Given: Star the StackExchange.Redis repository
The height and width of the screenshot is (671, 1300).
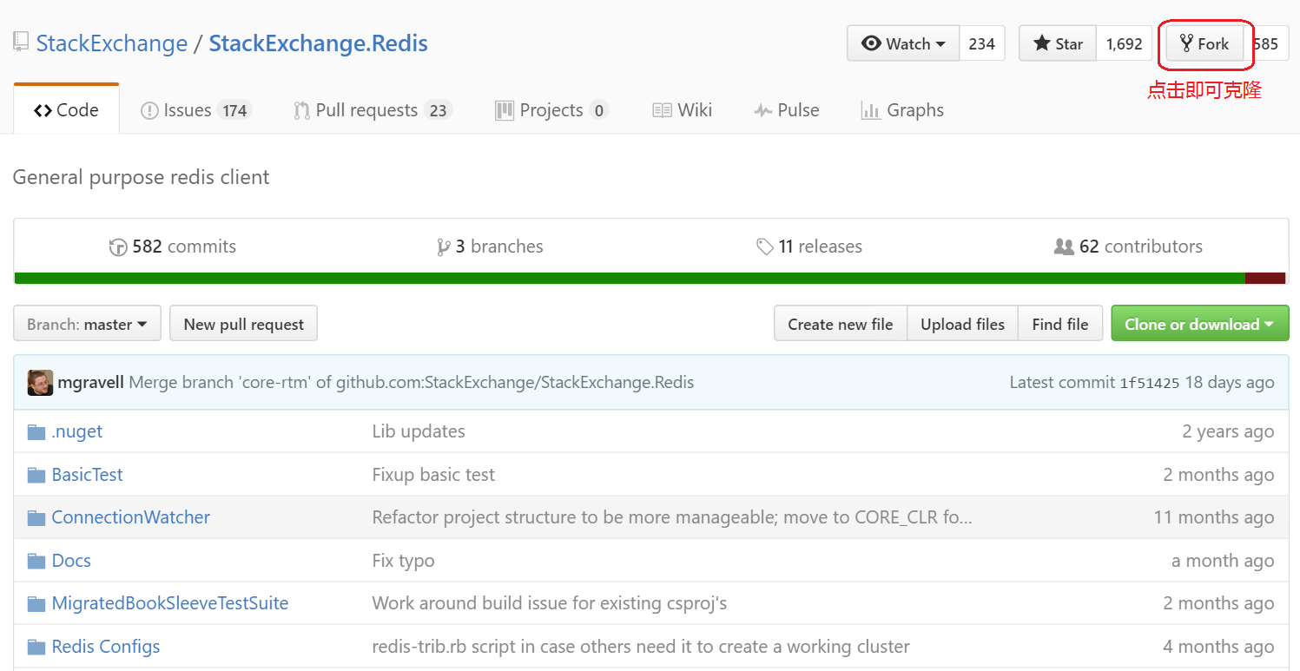Looking at the screenshot, I should pos(1058,43).
